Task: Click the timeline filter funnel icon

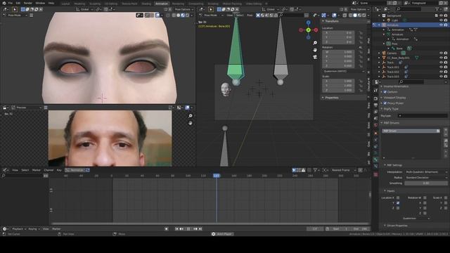Action: [x=316, y=170]
